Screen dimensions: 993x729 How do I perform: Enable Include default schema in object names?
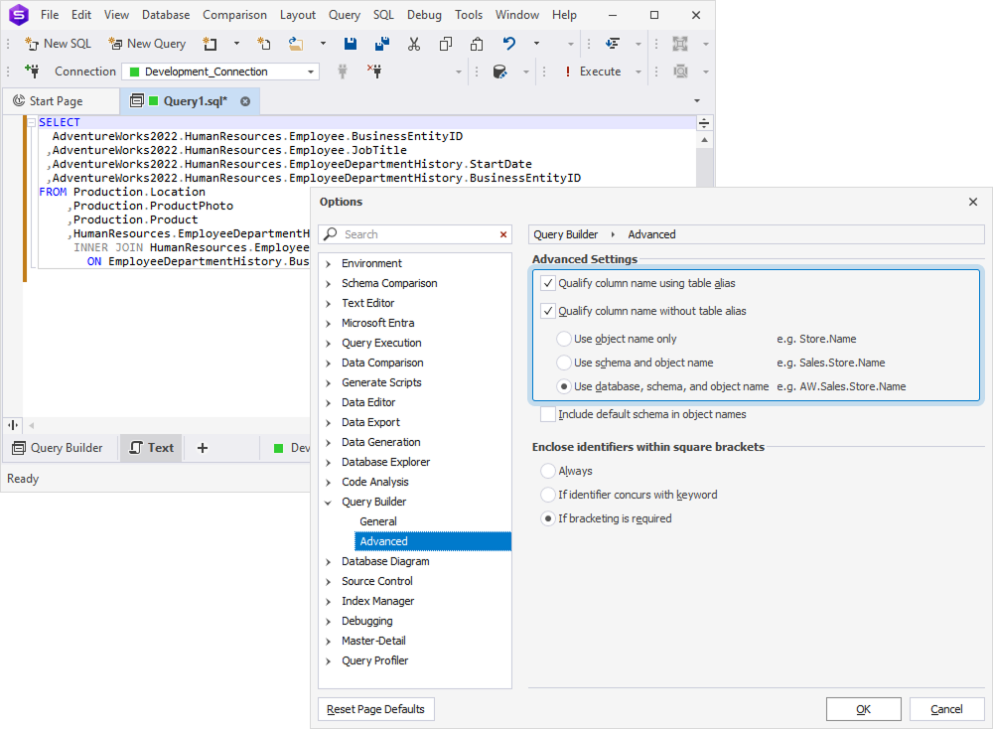[x=548, y=414]
